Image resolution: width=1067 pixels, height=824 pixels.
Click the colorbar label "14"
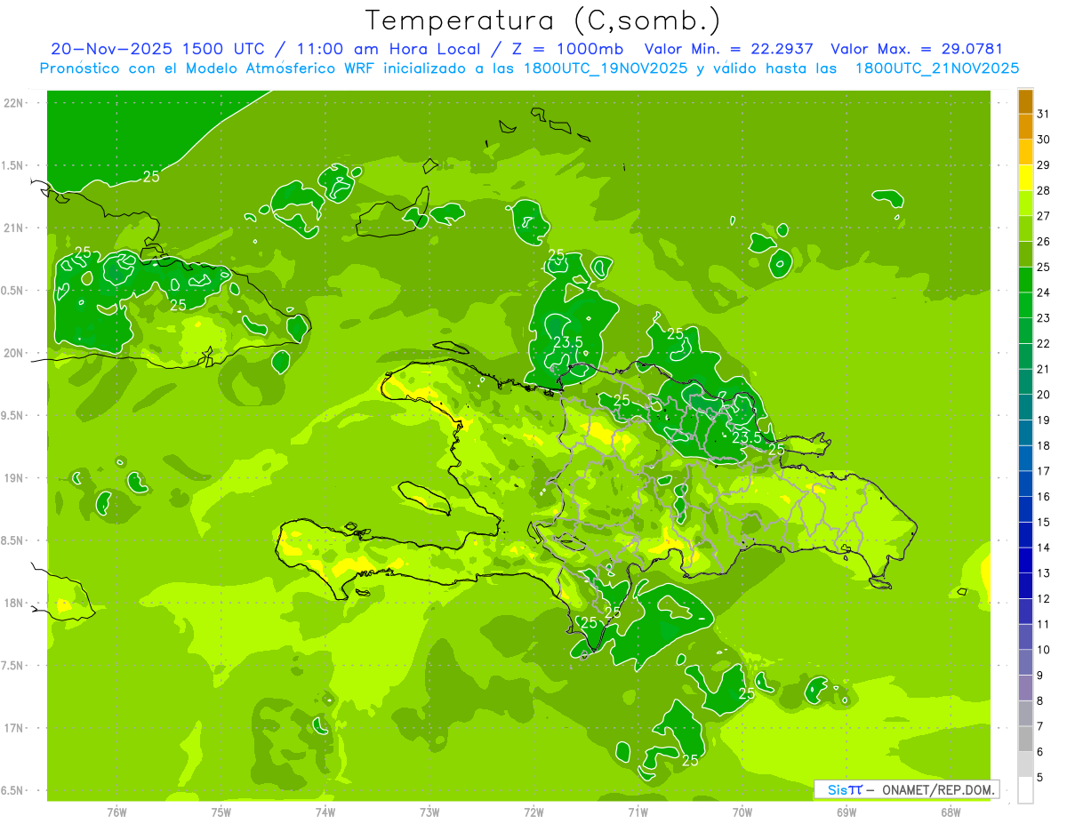pyautogui.click(x=1044, y=548)
